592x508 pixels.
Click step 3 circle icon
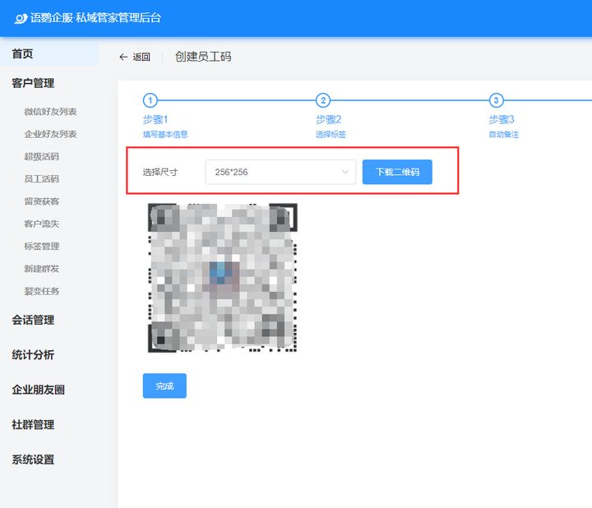click(496, 100)
